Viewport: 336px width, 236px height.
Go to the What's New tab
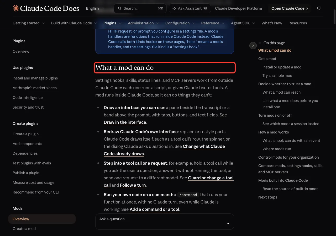click(x=272, y=23)
